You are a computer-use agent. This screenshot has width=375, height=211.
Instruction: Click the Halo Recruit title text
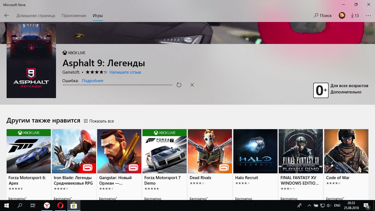pyautogui.click(x=247, y=178)
